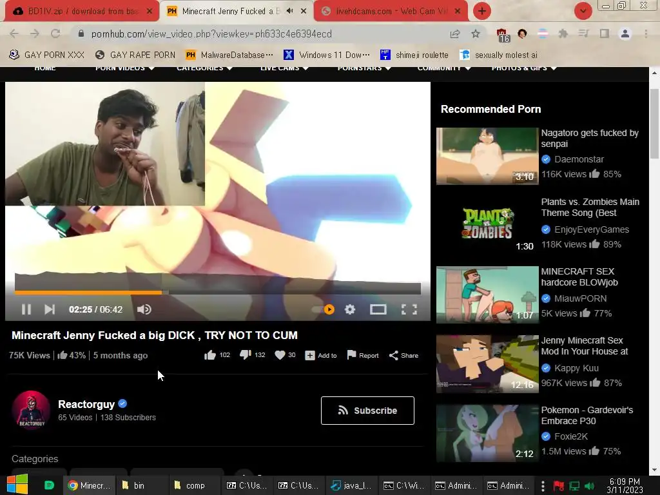Screen dimensions: 660x495
Task: Open the Daemonstar channel link
Action: (x=579, y=159)
